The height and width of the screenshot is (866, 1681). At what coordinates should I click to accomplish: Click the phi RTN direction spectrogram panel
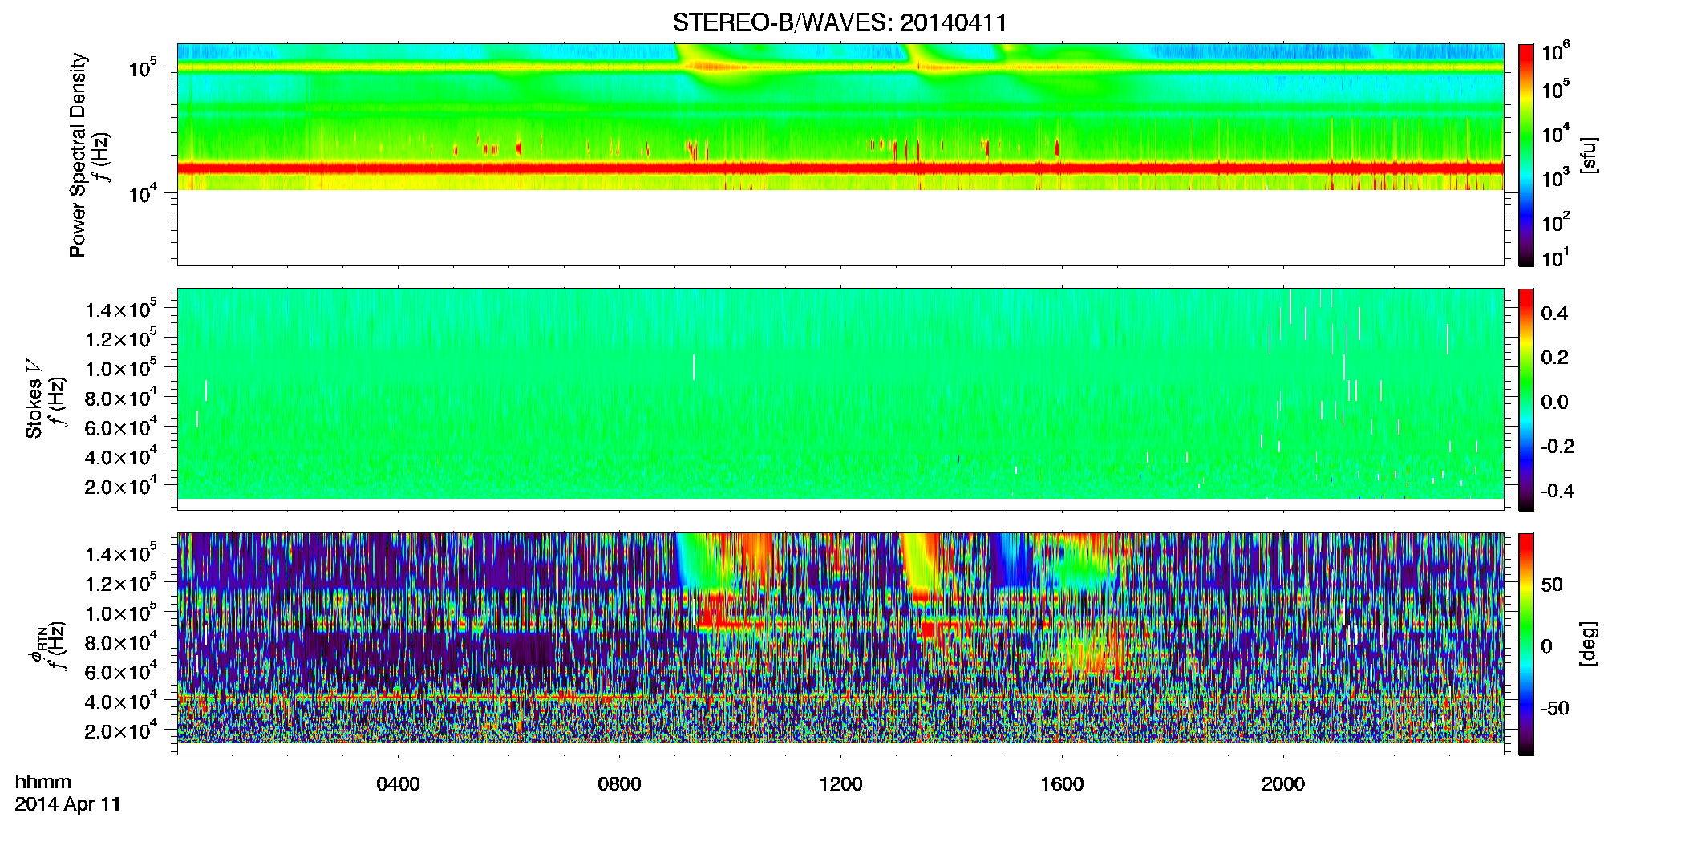[840, 638]
